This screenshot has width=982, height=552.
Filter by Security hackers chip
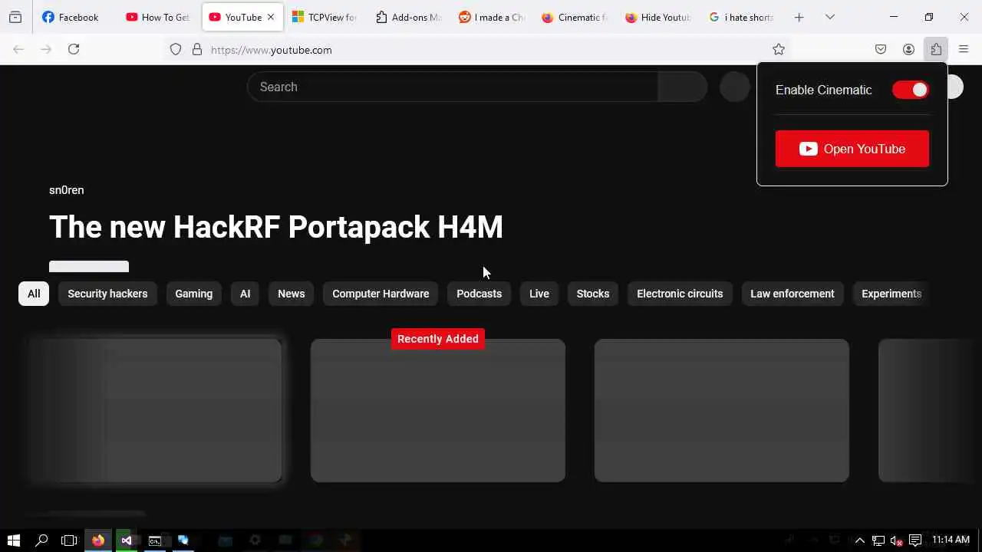point(107,294)
